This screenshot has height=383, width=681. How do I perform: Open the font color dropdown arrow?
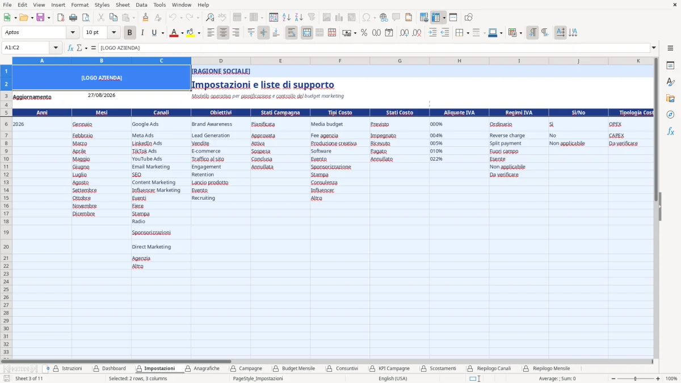(182, 33)
